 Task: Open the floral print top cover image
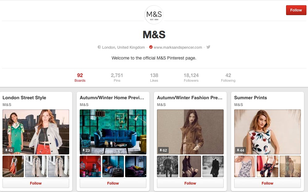267,132
